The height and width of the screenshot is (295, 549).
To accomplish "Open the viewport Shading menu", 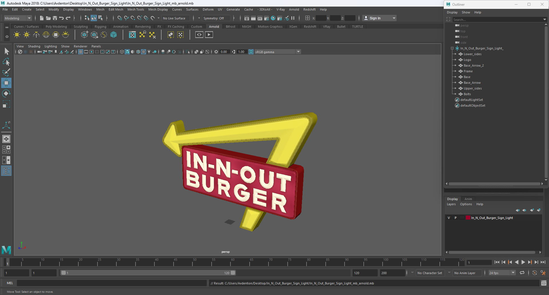I will [x=34, y=46].
